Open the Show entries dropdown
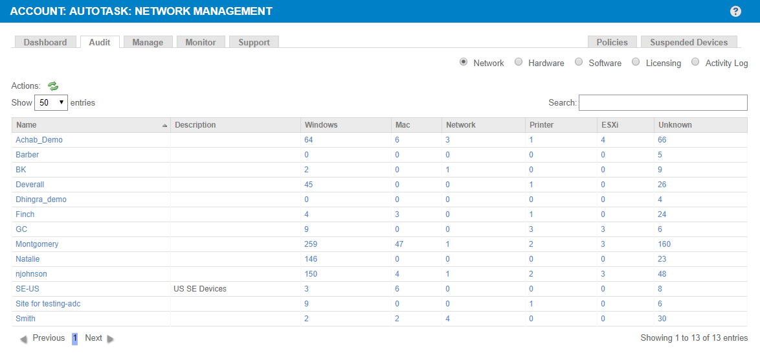 pyautogui.click(x=51, y=103)
